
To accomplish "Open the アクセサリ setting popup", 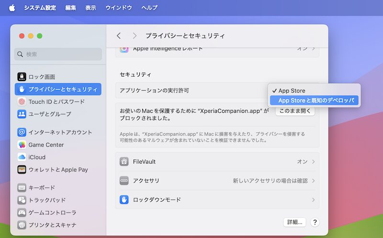I will pos(273,181).
